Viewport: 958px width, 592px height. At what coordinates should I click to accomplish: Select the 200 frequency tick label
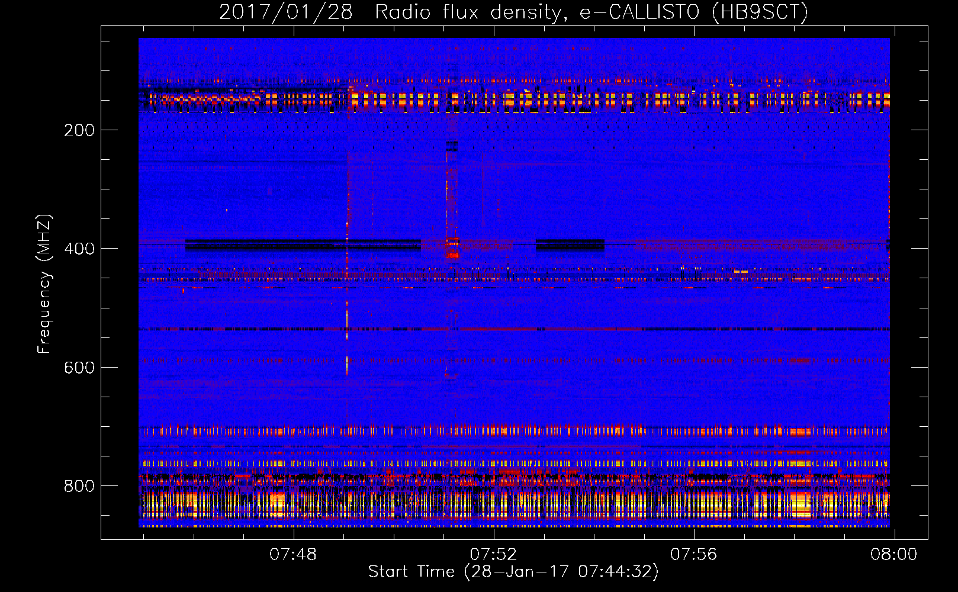[79, 130]
